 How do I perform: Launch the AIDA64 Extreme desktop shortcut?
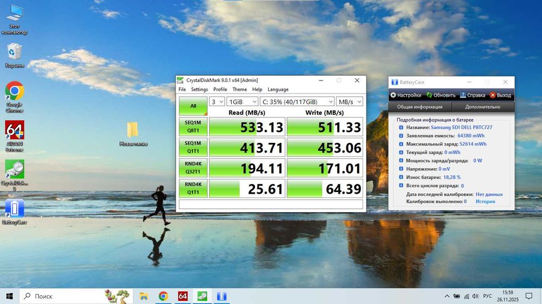(x=15, y=136)
